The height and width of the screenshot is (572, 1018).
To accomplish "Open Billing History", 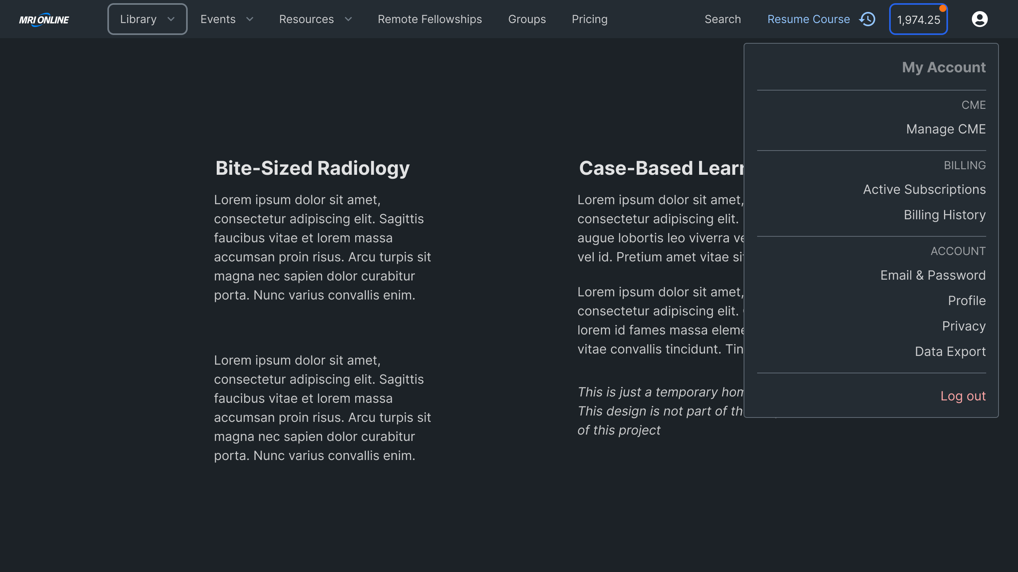I will click(x=945, y=214).
